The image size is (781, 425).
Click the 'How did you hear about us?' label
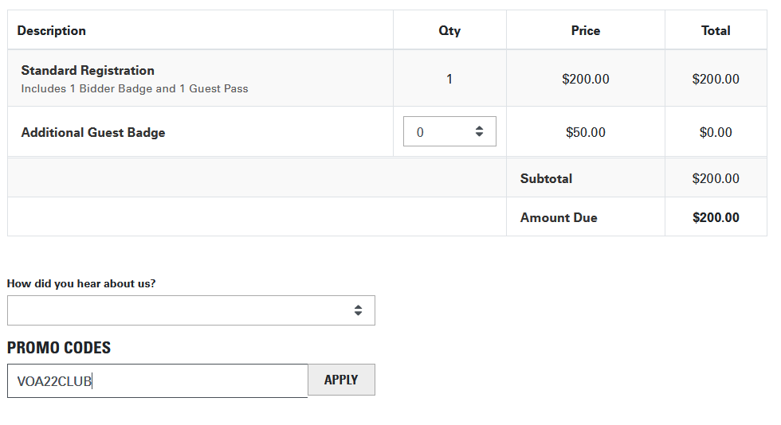81,283
